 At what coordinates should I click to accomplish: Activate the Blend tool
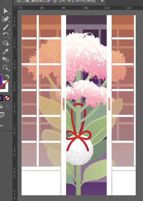[x=6, y=59]
